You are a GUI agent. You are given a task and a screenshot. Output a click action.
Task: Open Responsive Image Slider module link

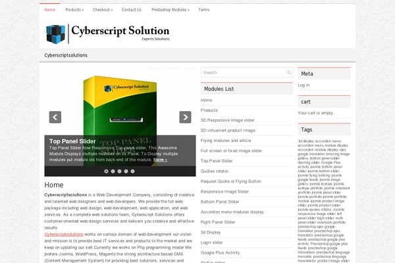[224, 191]
